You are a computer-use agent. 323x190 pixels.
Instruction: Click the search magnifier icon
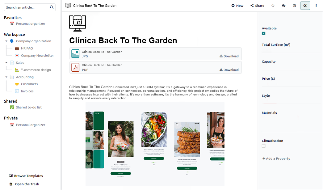(x=52, y=7)
